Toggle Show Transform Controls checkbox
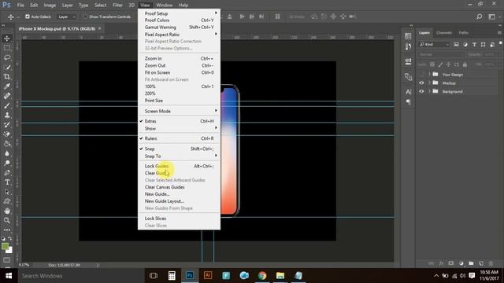Viewport: 504px width, 283px height. pyautogui.click(x=85, y=17)
